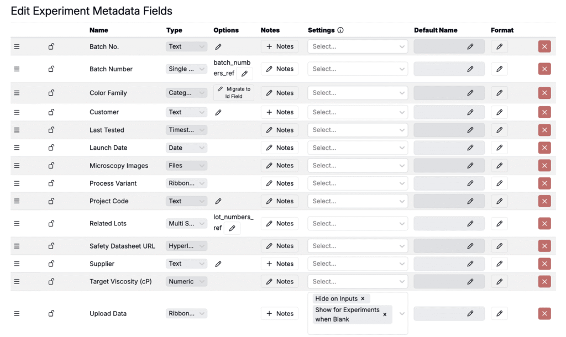The image size is (566, 337).
Task: Remove the Hide on Inputs tag
Action: [x=363, y=299]
